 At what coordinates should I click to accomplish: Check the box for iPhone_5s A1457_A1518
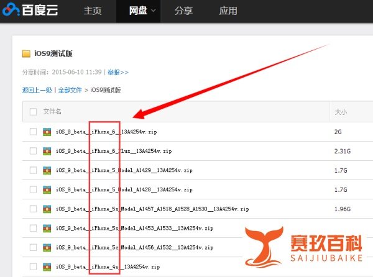33,209
